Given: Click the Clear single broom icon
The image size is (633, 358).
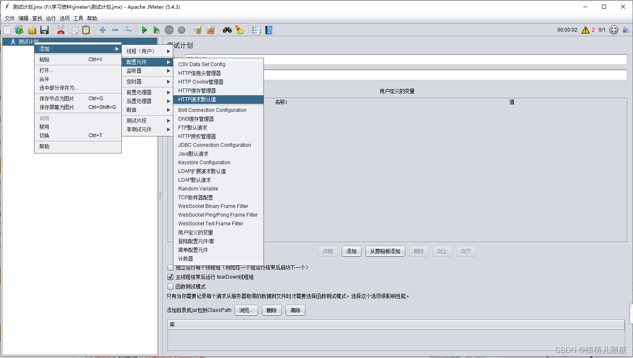Looking at the screenshot, I should 198,30.
